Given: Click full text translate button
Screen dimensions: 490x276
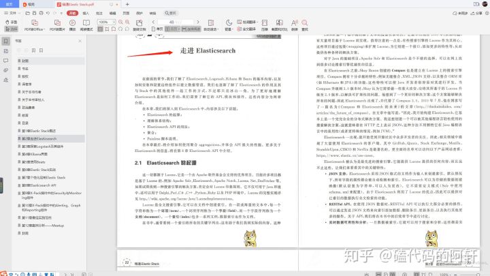Looking at the screenshot, I should click(246, 29).
